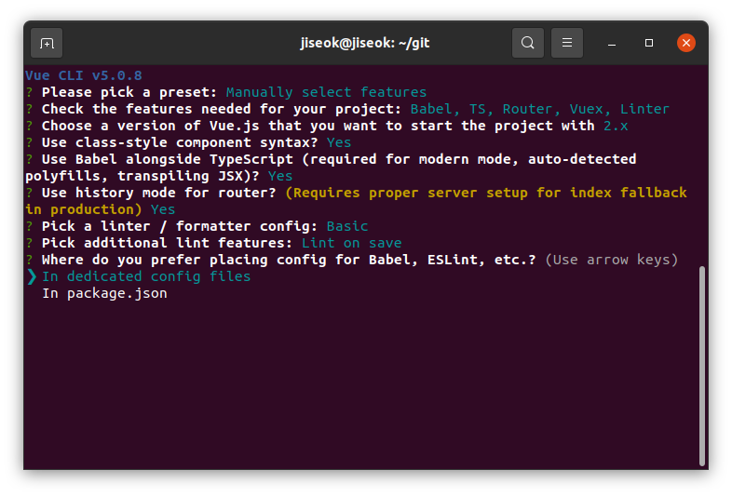
Task: Click the 'Manually select features' answer
Action: coord(326,92)
